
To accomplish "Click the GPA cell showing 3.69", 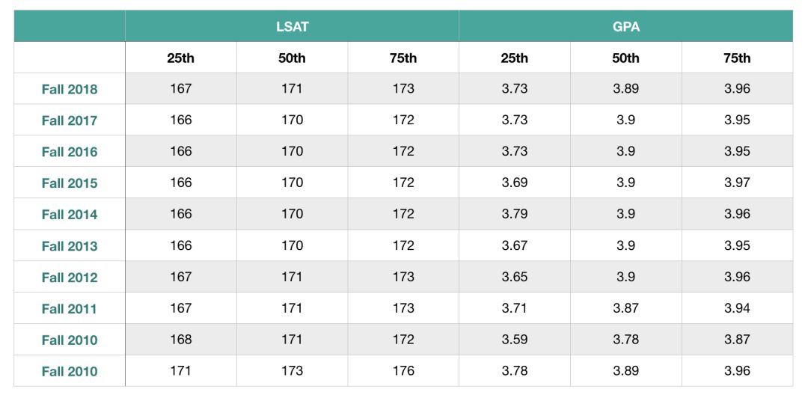I will (515, 183).
